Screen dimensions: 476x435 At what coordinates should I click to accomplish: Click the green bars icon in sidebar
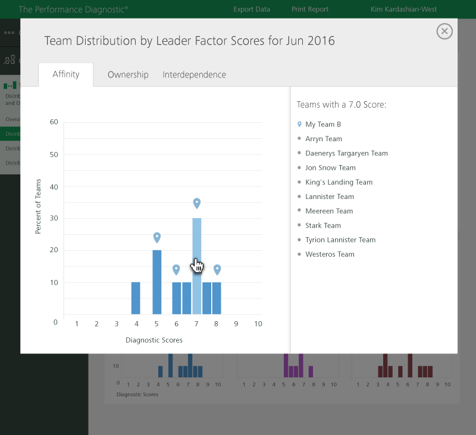coord(10,85)
